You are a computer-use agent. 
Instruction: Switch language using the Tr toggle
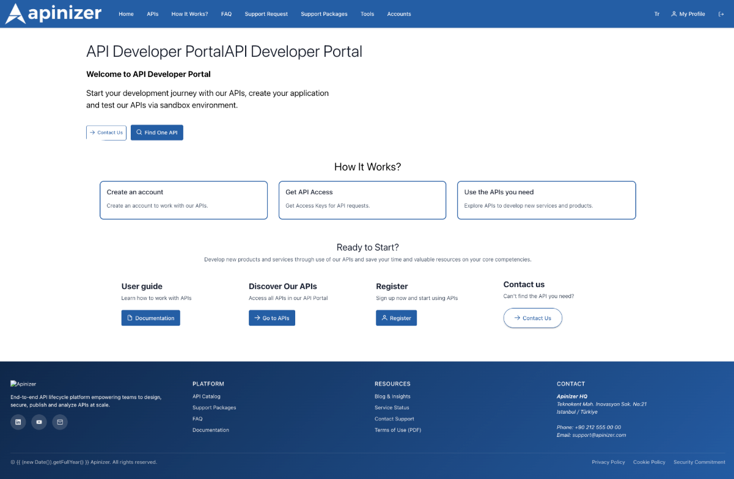point(657,14)
